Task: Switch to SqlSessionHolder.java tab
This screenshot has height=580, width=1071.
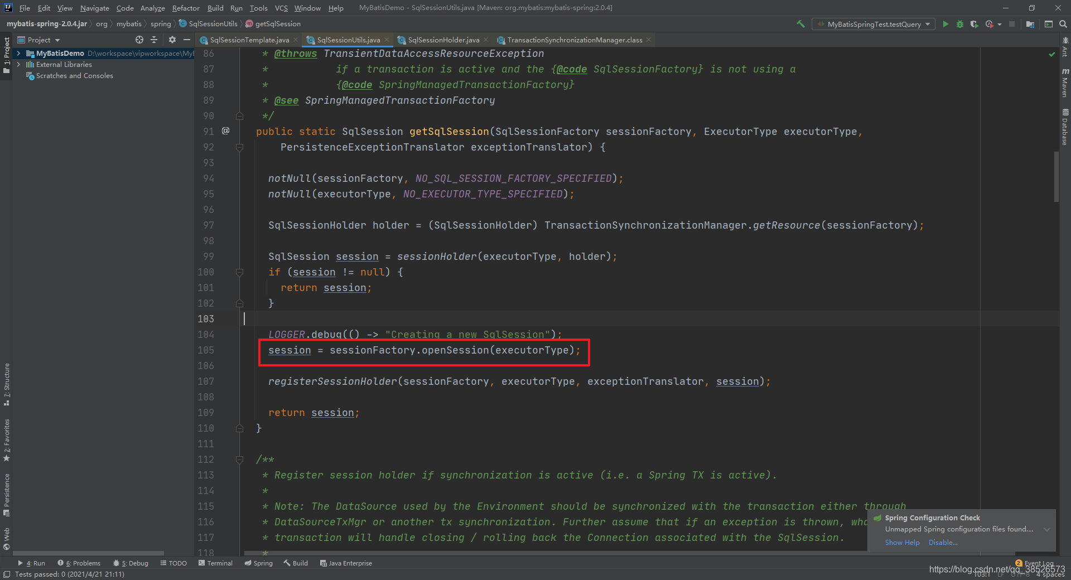Action: (x=443, y=40)
